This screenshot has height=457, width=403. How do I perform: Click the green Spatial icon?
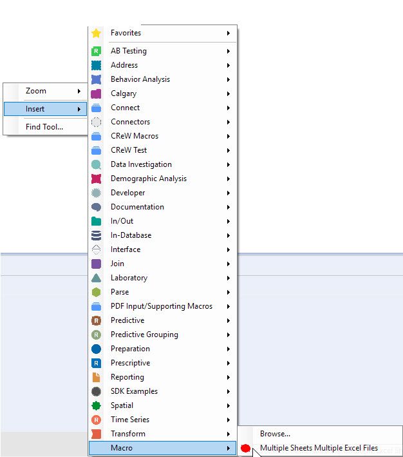tap(96, 405)
